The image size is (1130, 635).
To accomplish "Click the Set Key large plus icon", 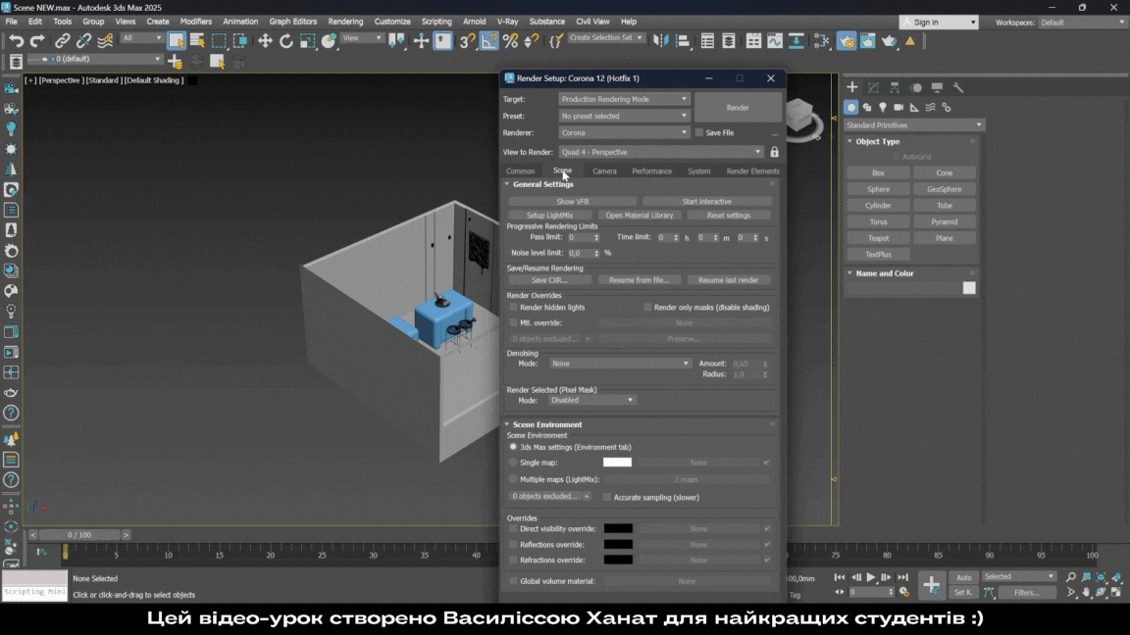I will (x=931, y=585).
